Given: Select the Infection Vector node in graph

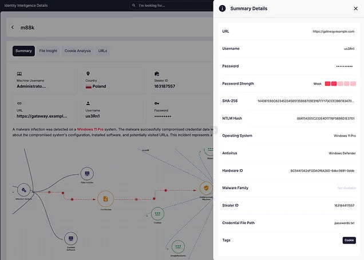Looking at the screenshot, I should tap(23, 190).
